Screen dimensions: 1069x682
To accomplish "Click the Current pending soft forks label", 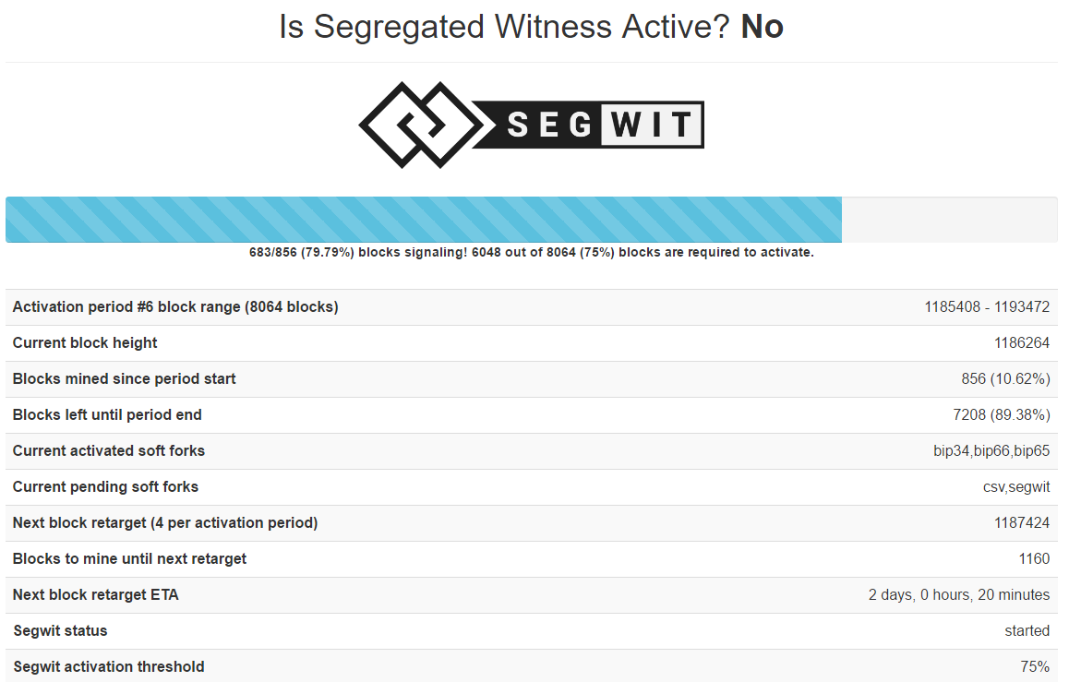I will tap(105, 487).
